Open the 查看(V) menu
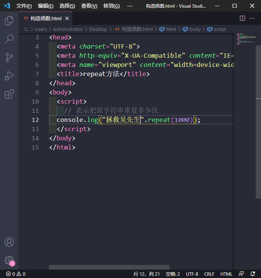 (89, 6)
